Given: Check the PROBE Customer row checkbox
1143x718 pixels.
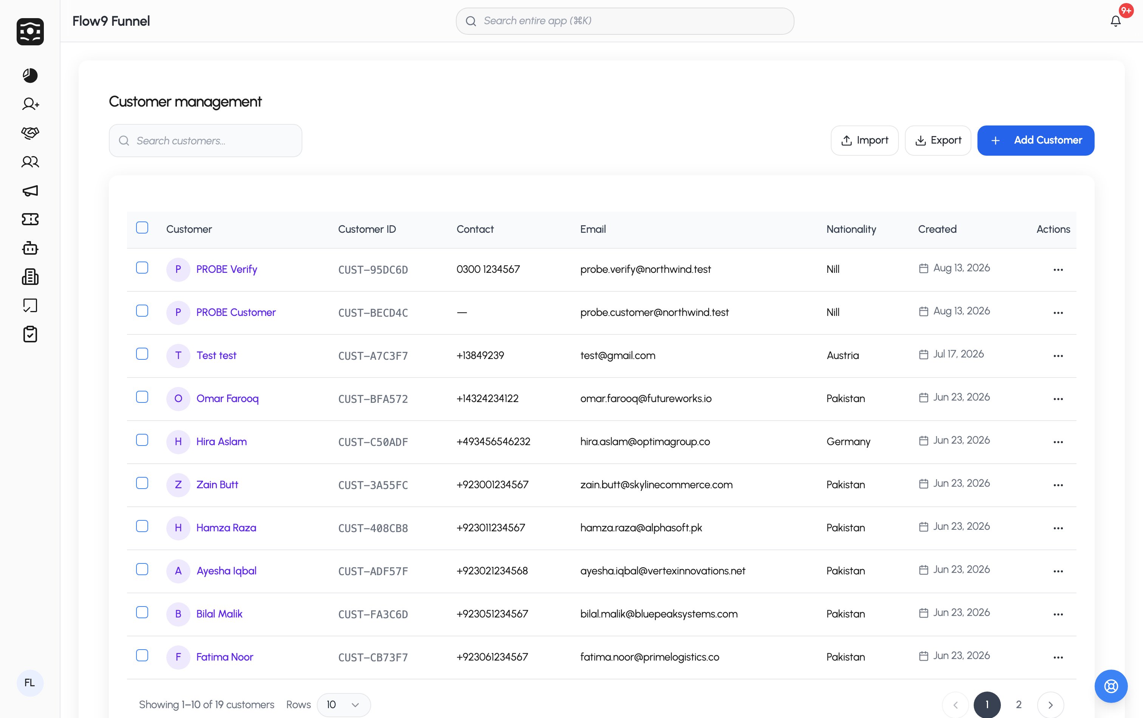Looking at the screenshot, I should (x=142, y=311).
